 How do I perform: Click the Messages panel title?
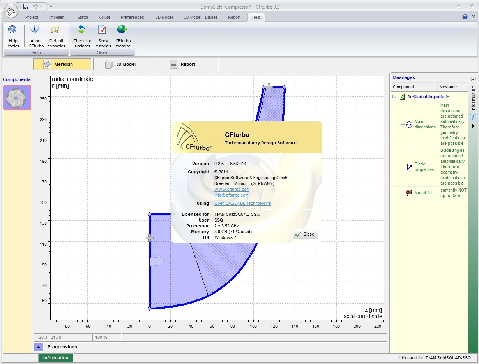click(x=404, y=77)
